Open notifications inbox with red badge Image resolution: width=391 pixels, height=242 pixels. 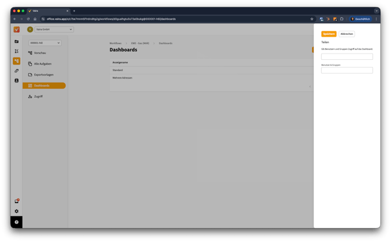16,201
